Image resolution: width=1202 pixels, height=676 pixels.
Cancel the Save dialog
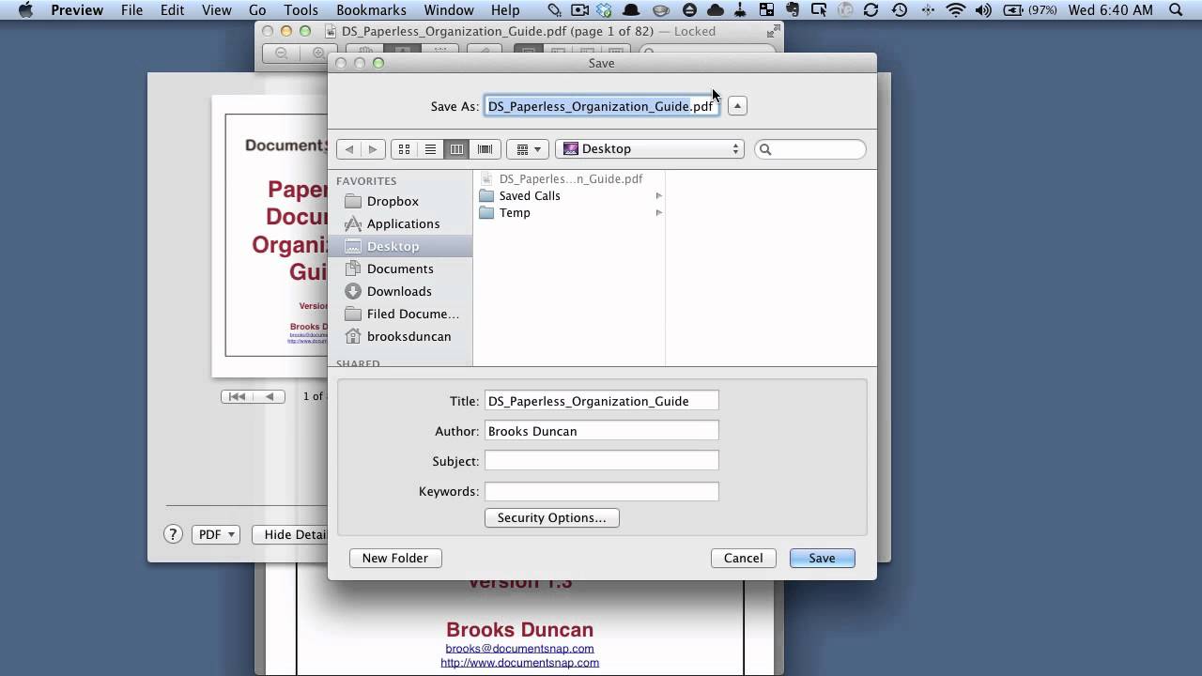744,558
